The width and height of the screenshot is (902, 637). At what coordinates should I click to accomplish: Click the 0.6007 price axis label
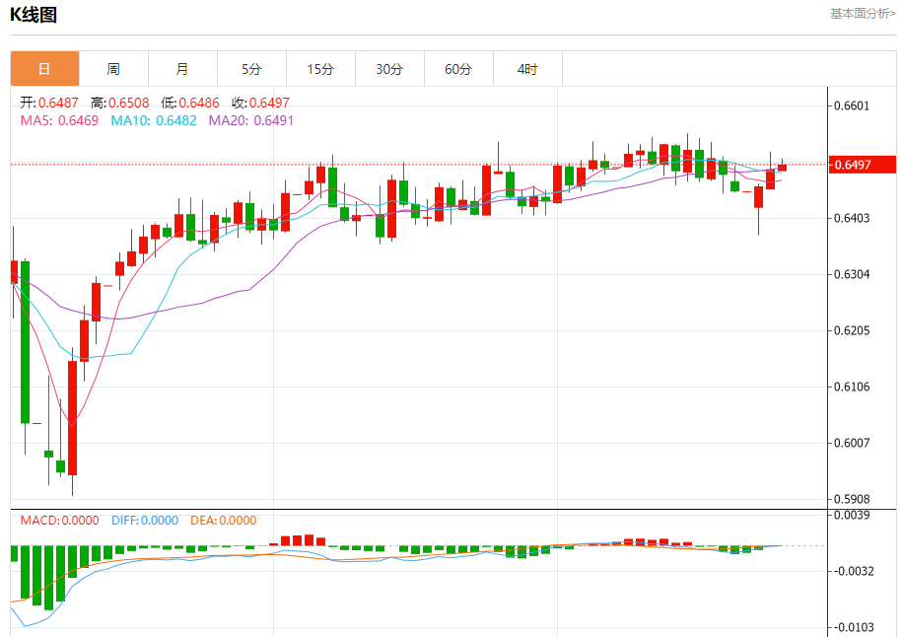[x=852, y=443]
